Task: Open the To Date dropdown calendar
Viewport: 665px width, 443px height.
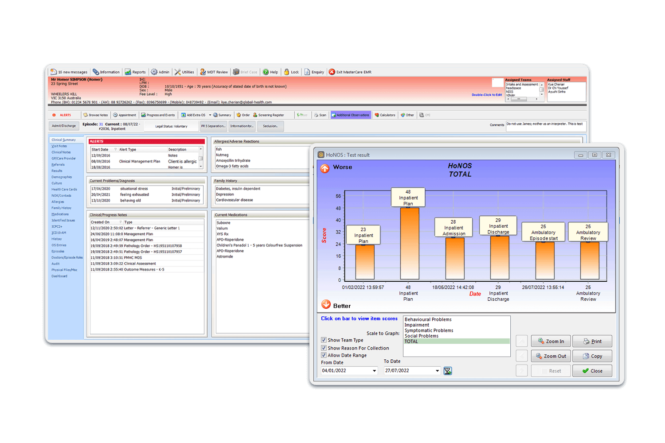Action: (437, 370)
